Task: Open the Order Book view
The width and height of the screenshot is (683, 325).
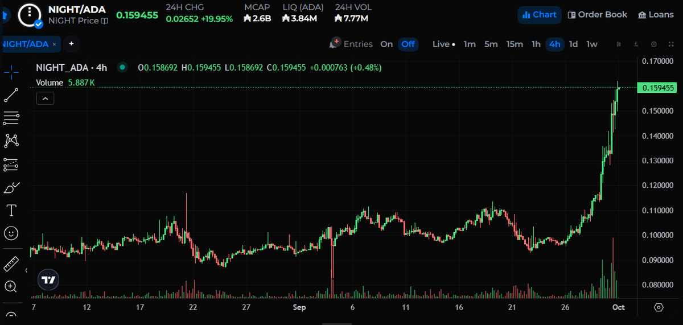Action: [x=598, y=15]
